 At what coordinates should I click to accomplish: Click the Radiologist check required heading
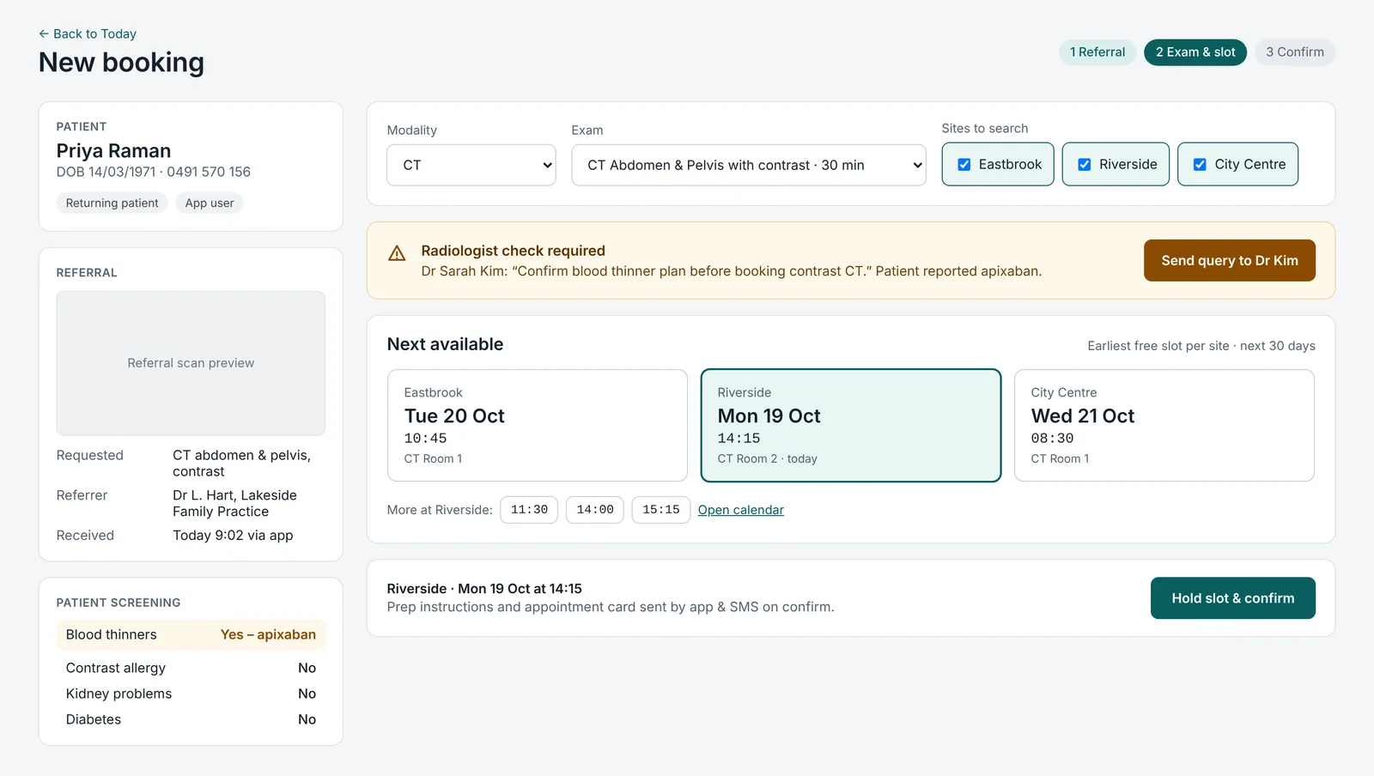514,251
